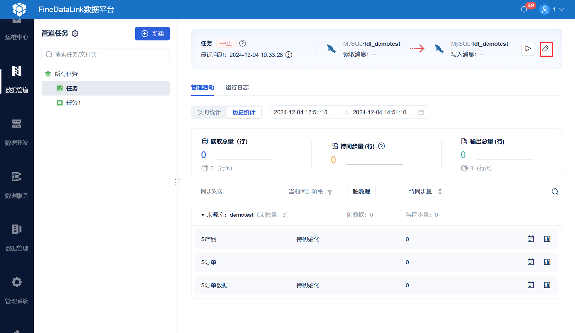Open the chart icon for S订单 row
Viewport: 575px width, 333px height.
coord(547,262)
